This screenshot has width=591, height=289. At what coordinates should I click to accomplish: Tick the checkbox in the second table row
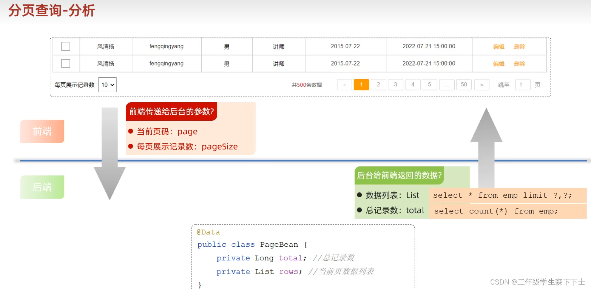point(66,63)
